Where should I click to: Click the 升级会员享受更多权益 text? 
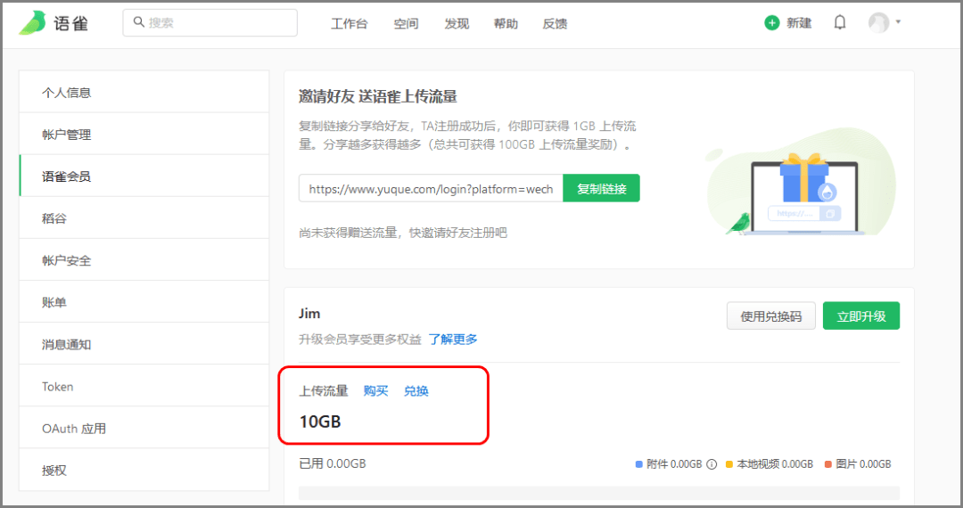[x=360, y=340]
